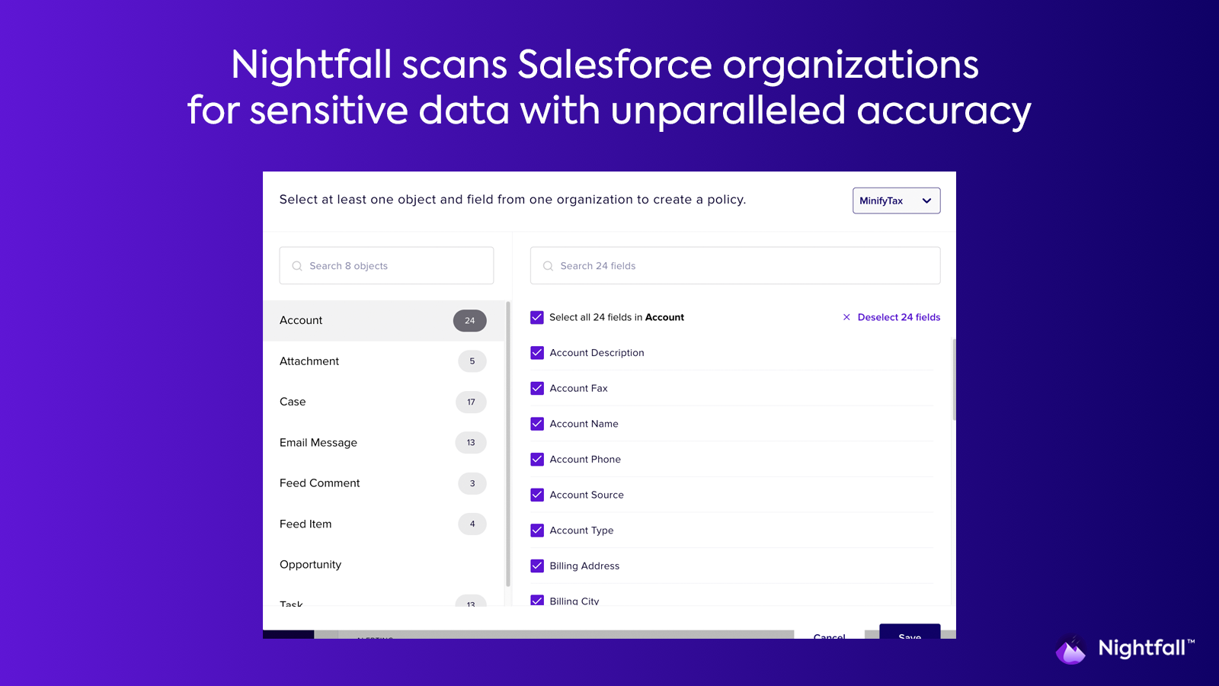Click the magnifier icon in objects search
1219x686 pixels.
click(297, 266)
